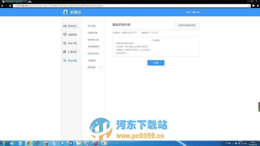Screen dimensions: 260x146
Task: Reload the page with the refresh icon
Action: tap(10, 6)
